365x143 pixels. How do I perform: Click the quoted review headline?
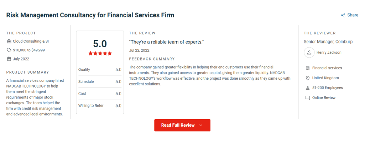[x=167, y=42]
